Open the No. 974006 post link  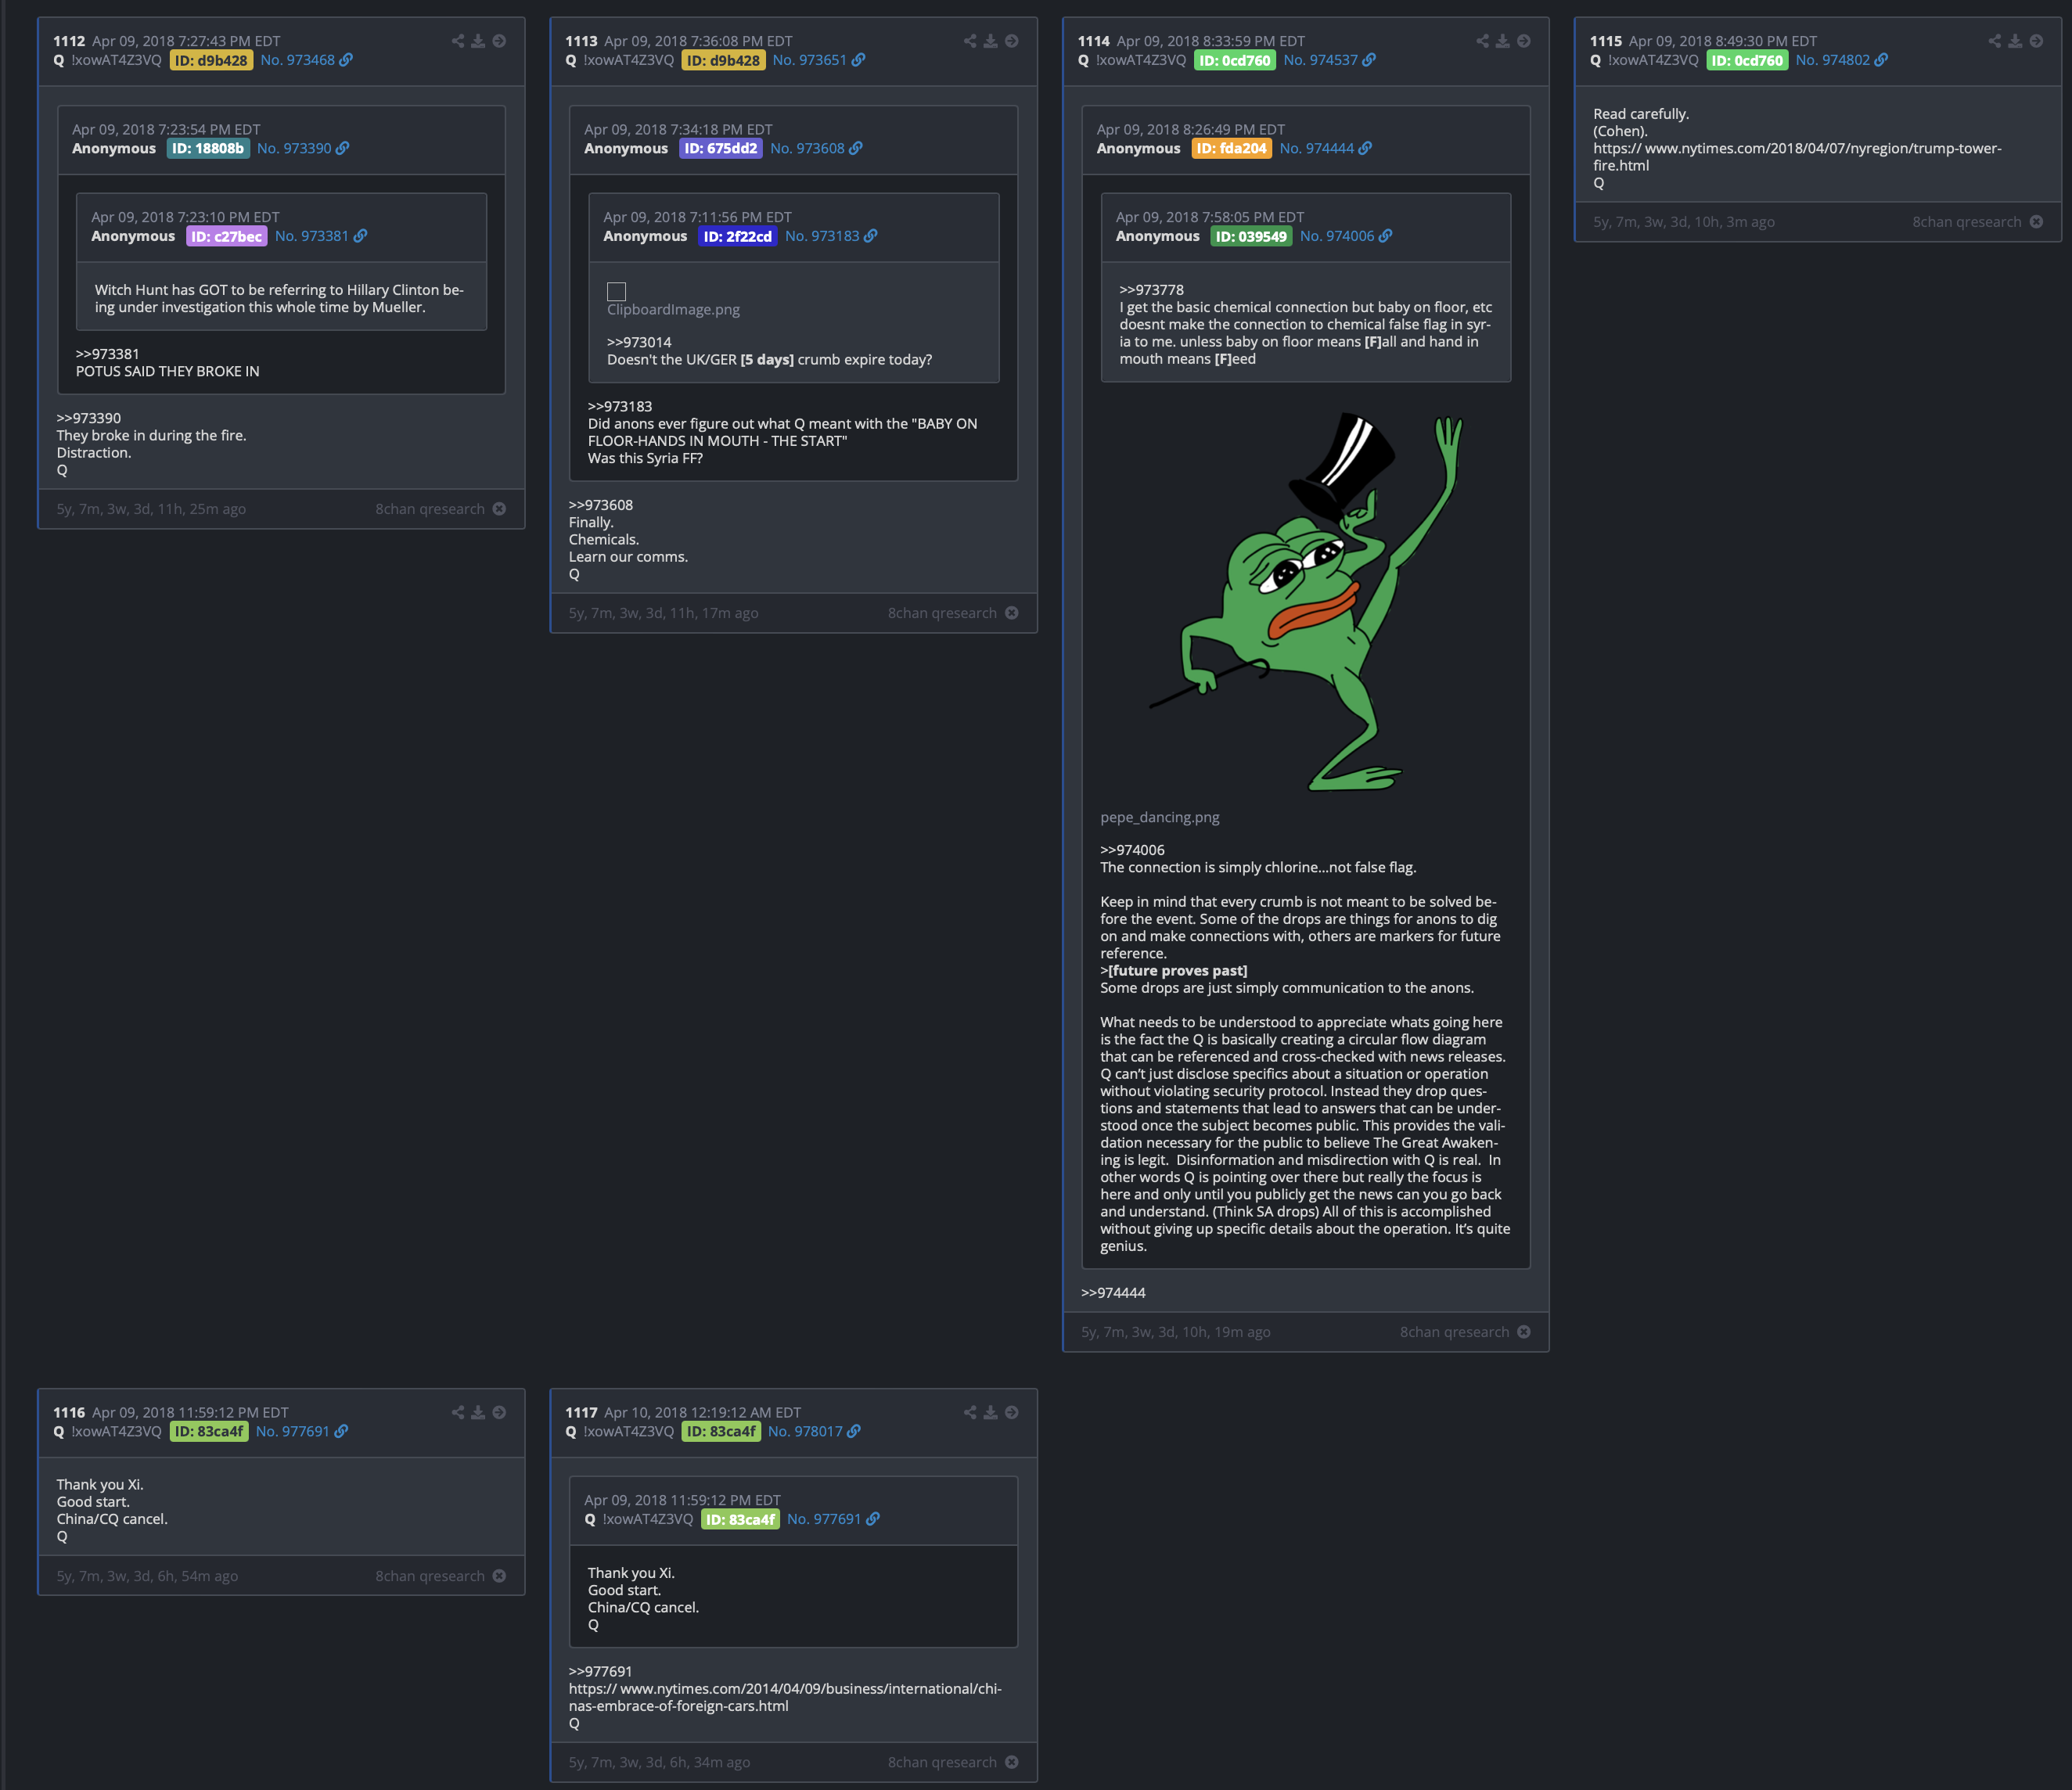[x=1346, y=236]
